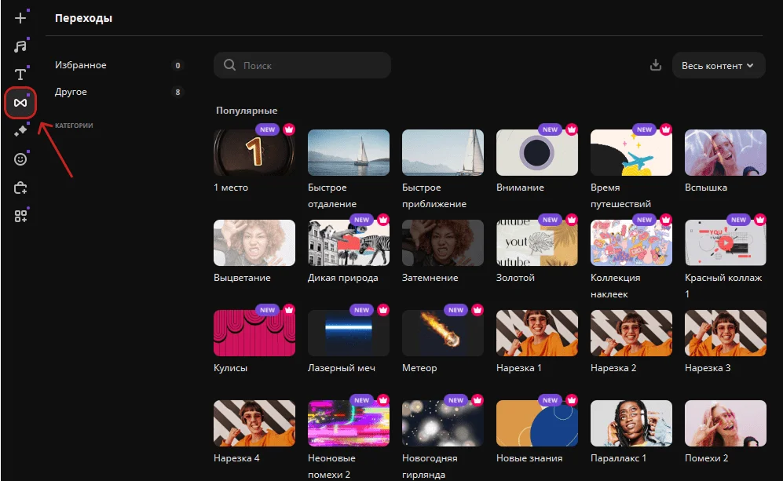Image resolution: width=783 pixels, height=481 pixels.
Task: Click the download icon beside content filter
Action: pos(656,66)
